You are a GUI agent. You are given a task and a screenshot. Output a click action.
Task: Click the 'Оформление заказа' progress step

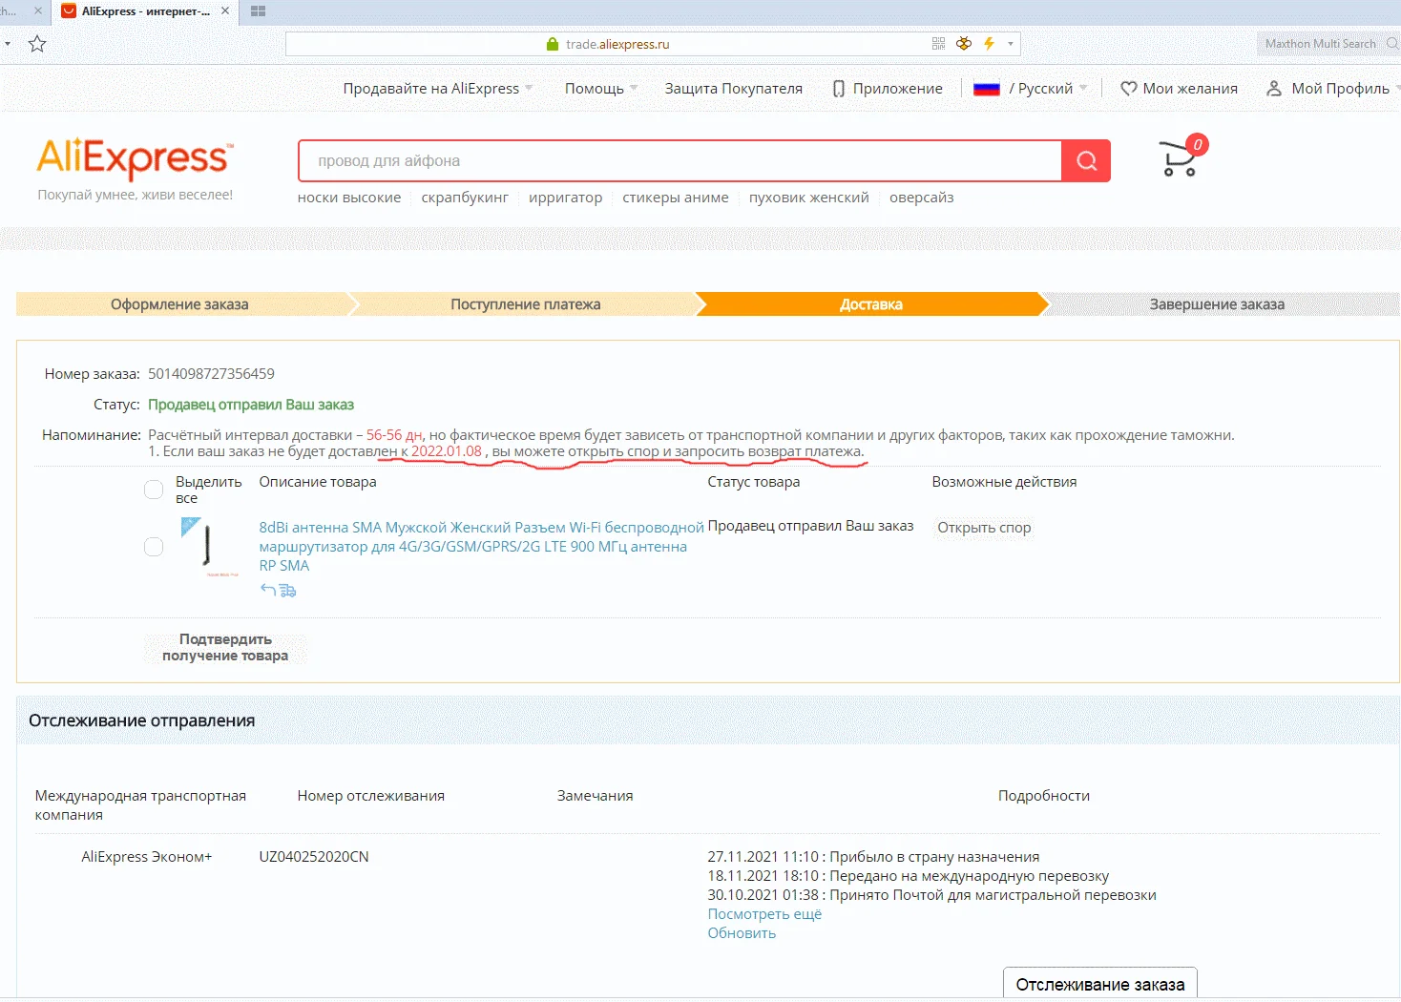coord(180,304)
